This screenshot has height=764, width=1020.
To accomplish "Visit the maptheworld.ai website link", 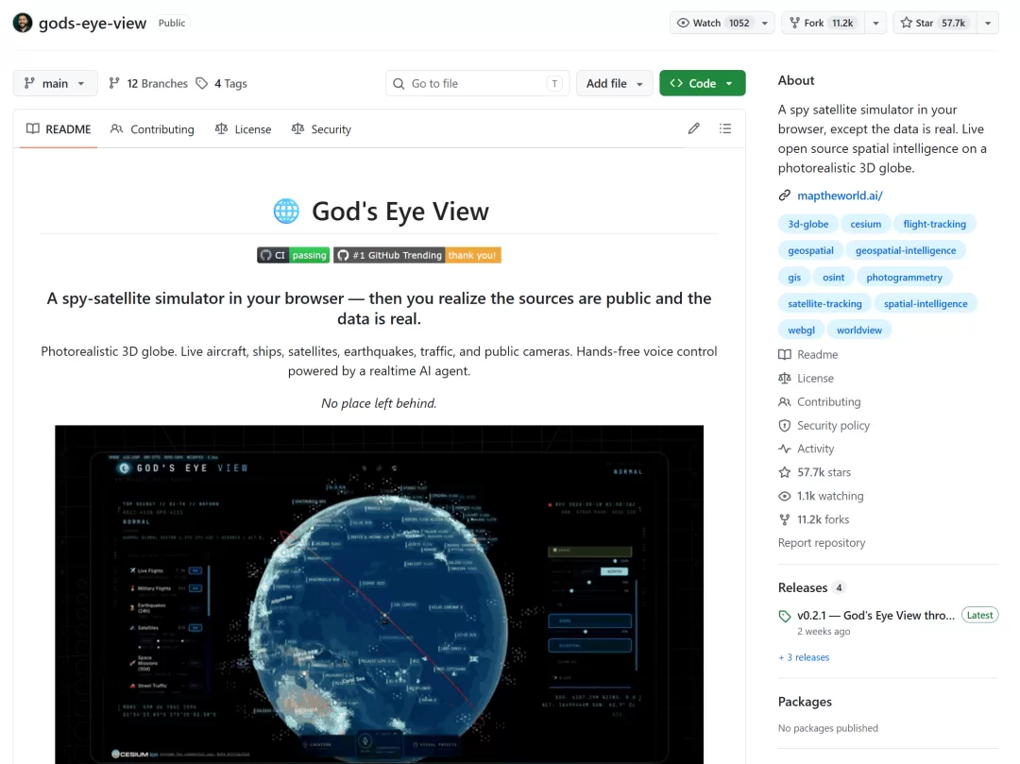I will (x=840, y=195).
